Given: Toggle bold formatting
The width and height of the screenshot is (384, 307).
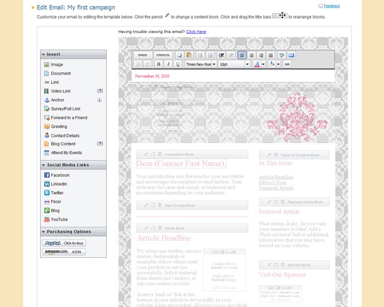Looking at the screenshot, I should coord(159,64).
